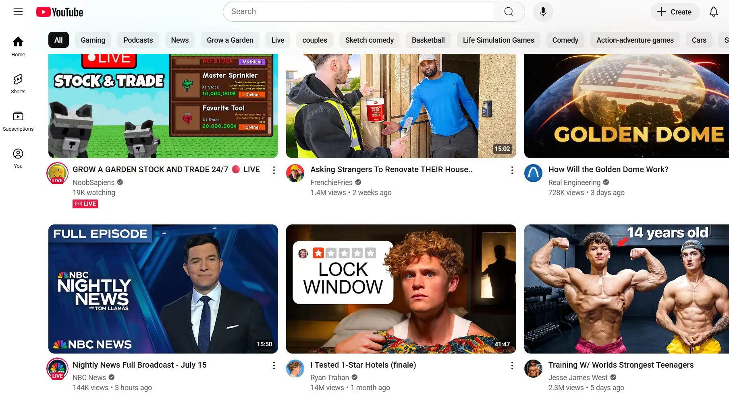The image size is (729, 399).
Task: Click the 1.4M views • 2 weeks ago text
Action: tap(351, 192)
